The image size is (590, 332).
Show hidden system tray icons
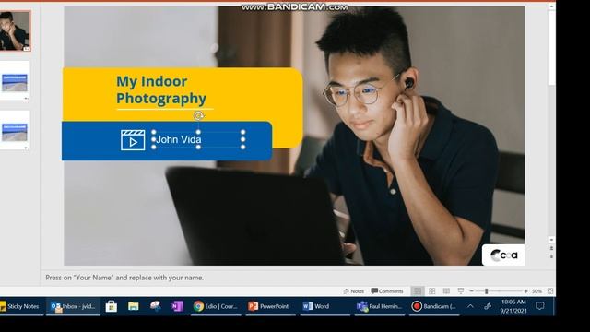point(470,306)
